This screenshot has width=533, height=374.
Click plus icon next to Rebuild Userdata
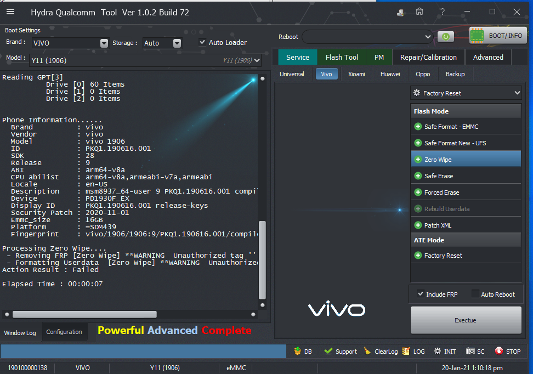[418, 209]
